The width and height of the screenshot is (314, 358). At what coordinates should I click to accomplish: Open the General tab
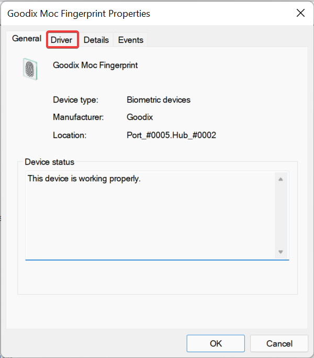click(27, 38)
